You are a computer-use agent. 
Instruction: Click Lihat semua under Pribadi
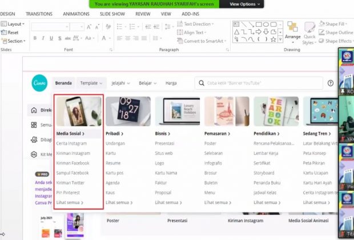click(119, 203)
